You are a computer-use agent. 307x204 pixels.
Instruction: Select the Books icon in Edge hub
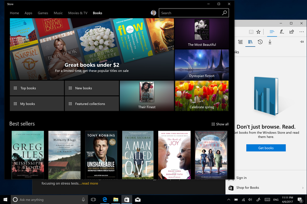(250, 42)
